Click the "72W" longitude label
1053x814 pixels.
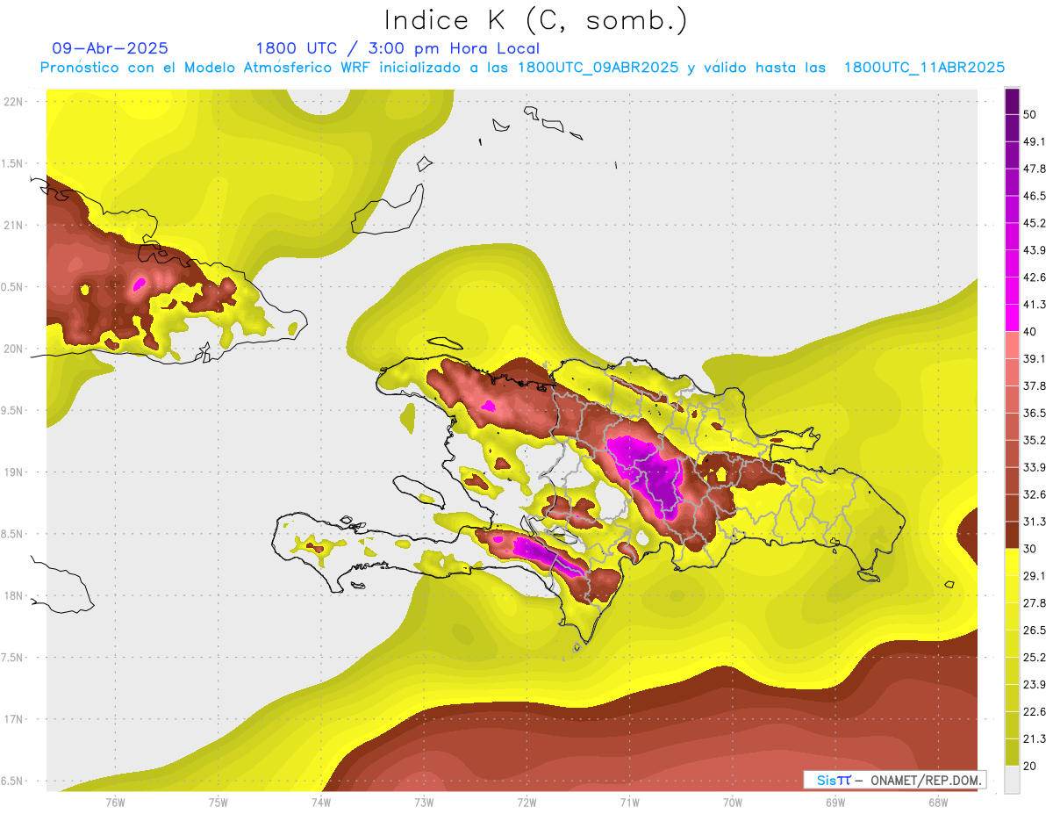click(x=526, y=802)
